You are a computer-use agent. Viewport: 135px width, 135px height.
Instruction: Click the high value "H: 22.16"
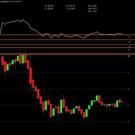[x=71, y=6]
